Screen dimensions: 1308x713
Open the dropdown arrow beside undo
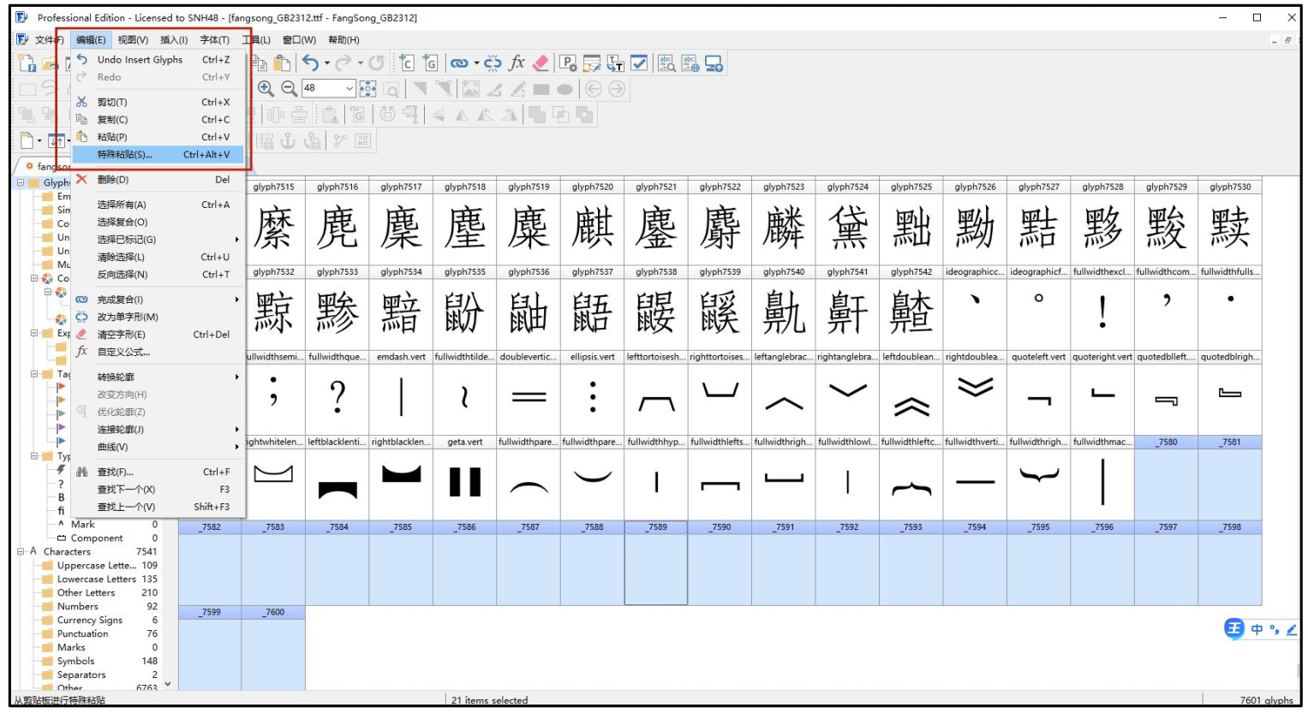coord(326,63)
